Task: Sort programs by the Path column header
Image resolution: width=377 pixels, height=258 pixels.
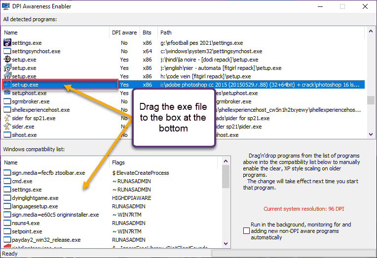Action: pos(261,32)
